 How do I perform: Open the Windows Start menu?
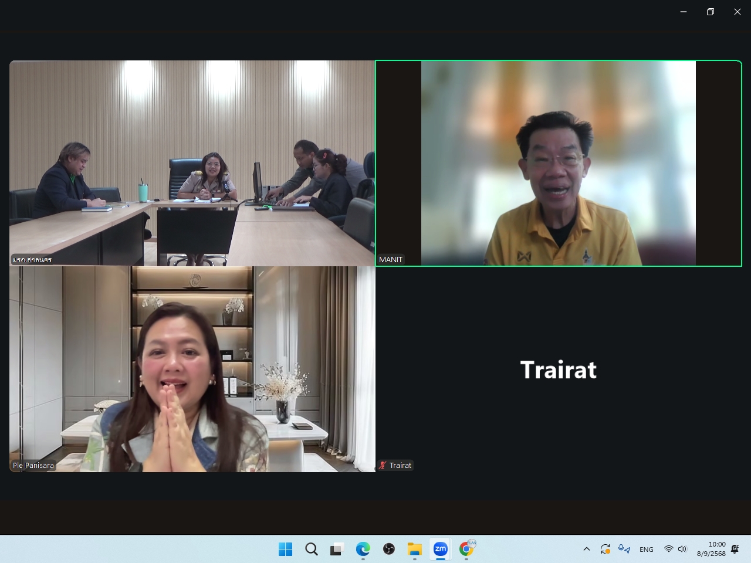tap(285, 549)
